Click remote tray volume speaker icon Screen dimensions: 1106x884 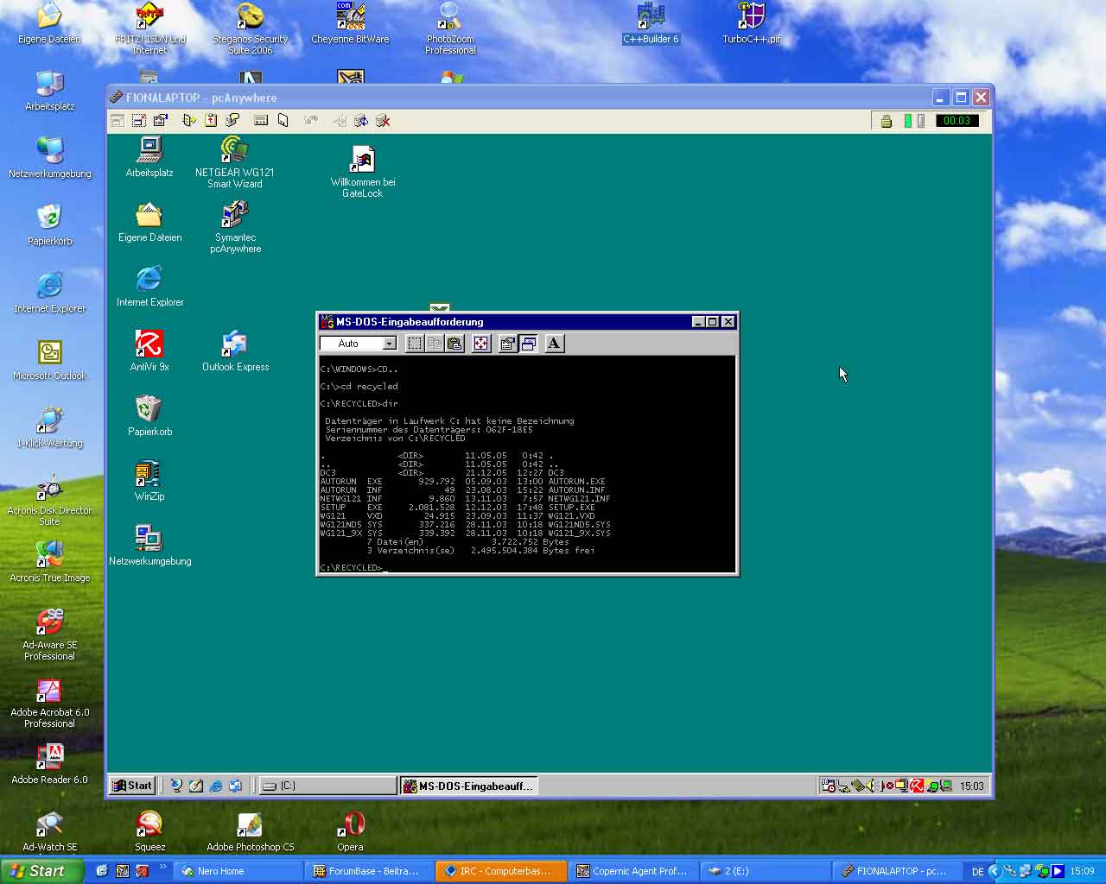[x=869, y=786]
